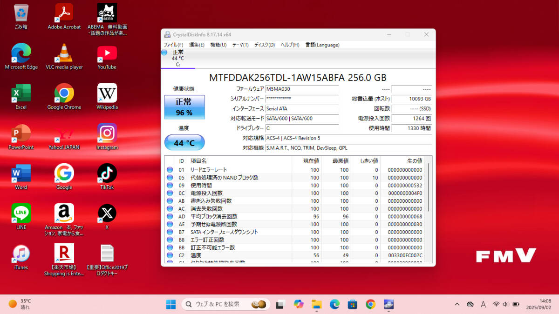Image resolution: width=559 pixels, height=314 pixels.
Task: Click blue status circle for ID AD row
Action: [170, 216]
